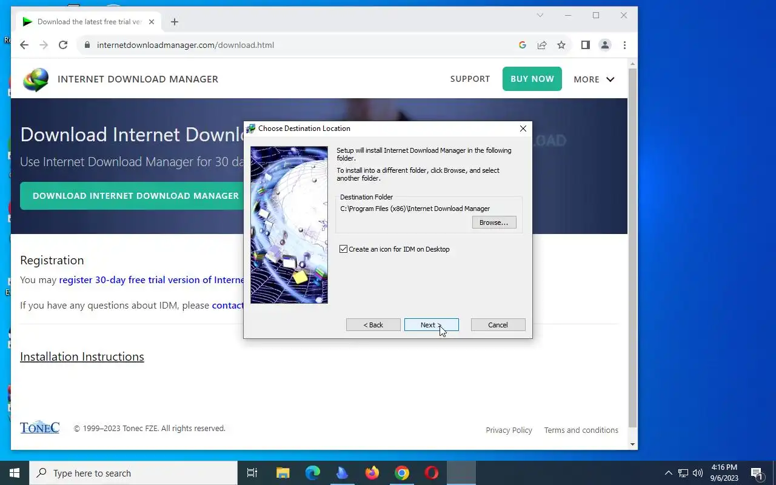776x485 pixels.
Task: Open Chrome profile avatar
Action: pyautogui.click(x=604, y=45)
